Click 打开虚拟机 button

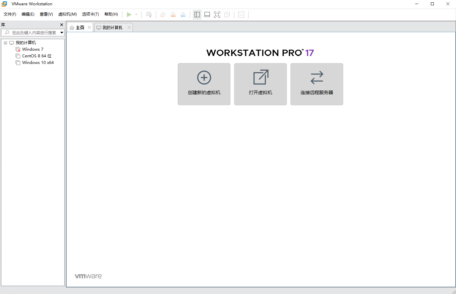(x=260, y=84)
